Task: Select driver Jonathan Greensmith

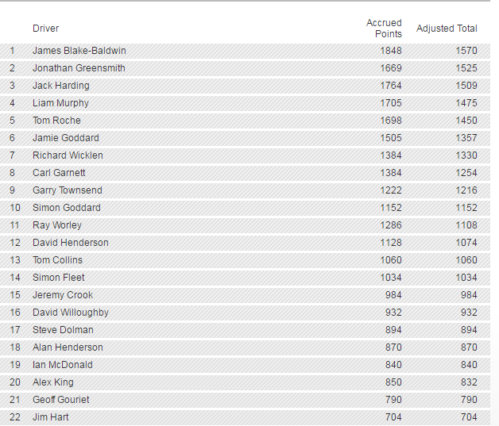Action: (x=79, y=68)
